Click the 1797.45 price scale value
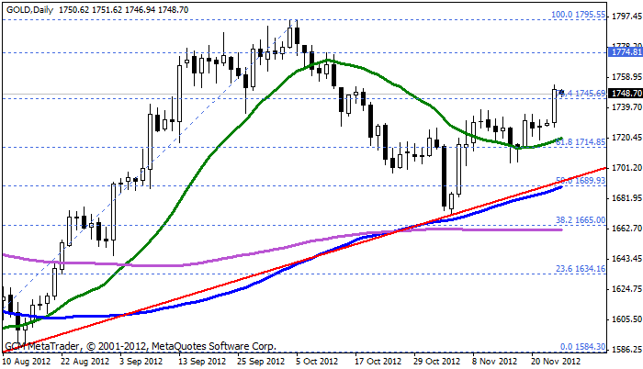The width and height of the screenshot is (643, 369). coord(625,18)
